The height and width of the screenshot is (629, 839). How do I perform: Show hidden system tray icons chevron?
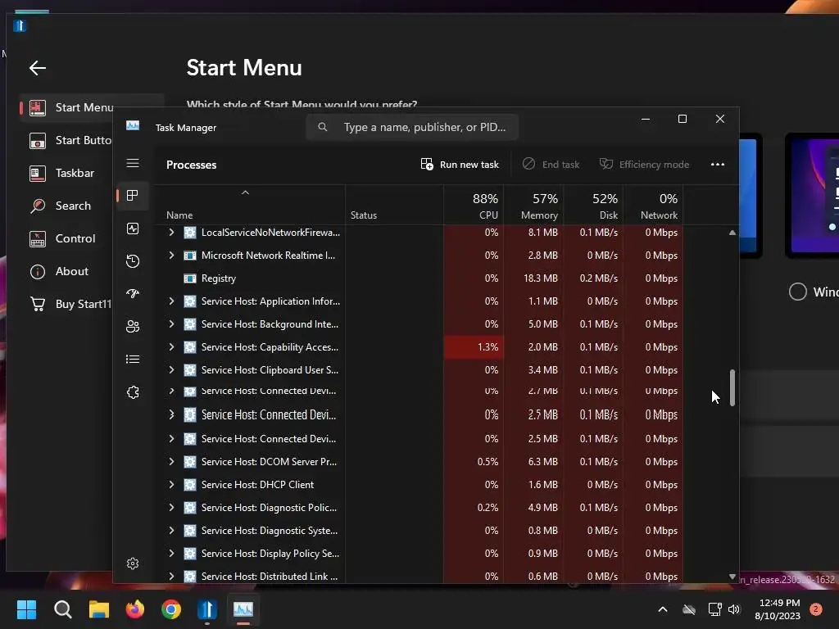tap(662, 609)
